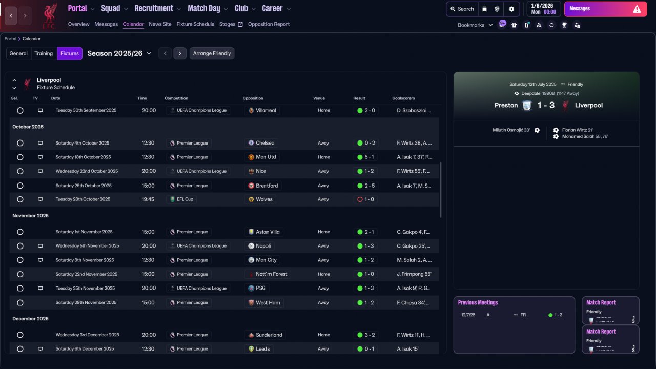Click the Liverpool crest in match summary
The width and height of the screenshot is (656, 369).
(565, 106)
